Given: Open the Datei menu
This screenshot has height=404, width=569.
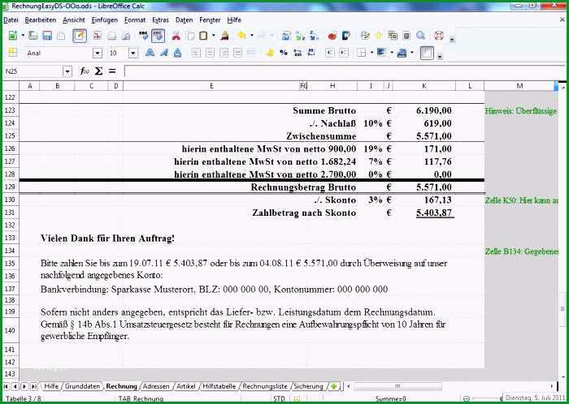Looking at the screenshot, I should [x=11, y=20].
